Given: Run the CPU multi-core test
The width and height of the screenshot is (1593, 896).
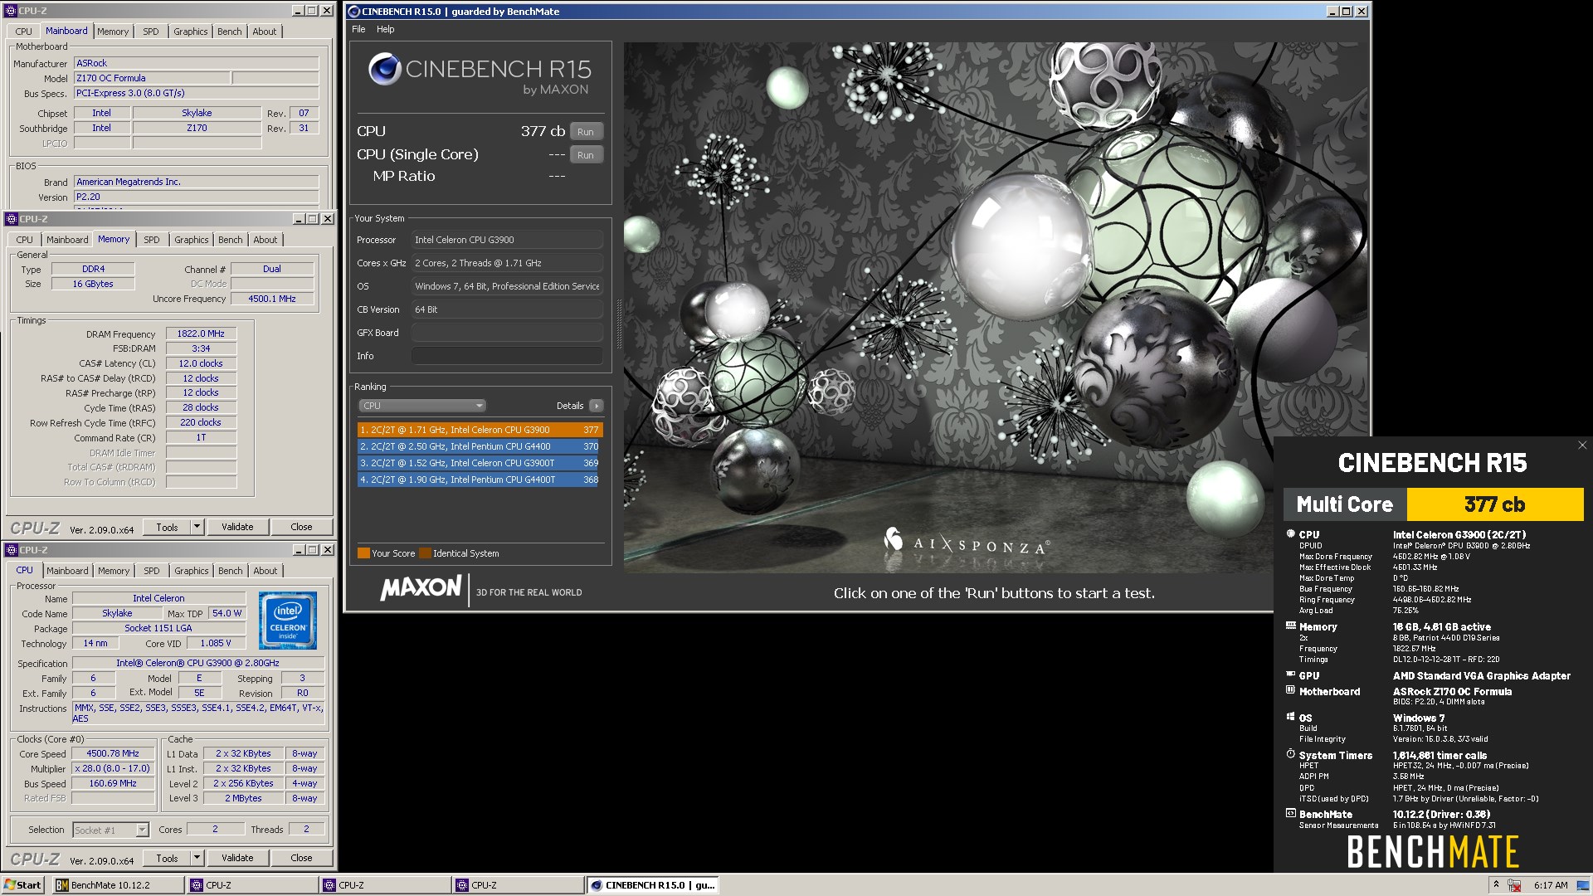Looking at the screenshot, I should 586,132.
